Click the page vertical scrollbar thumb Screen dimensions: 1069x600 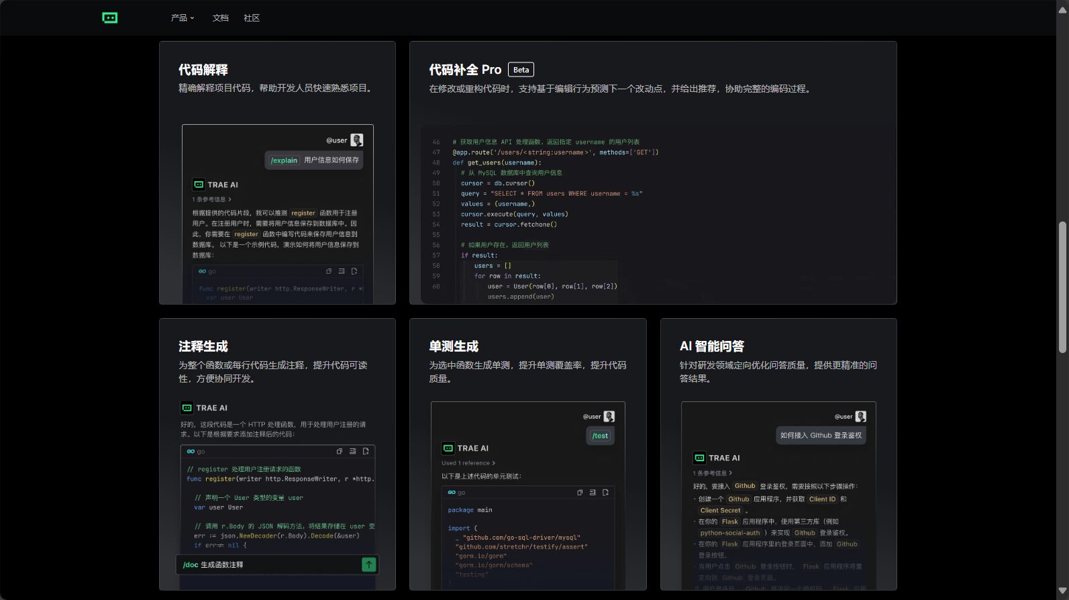[1062, 287]
